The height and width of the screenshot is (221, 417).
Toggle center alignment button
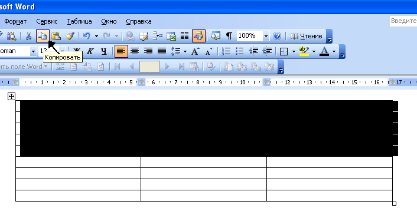tap(135, 51)
